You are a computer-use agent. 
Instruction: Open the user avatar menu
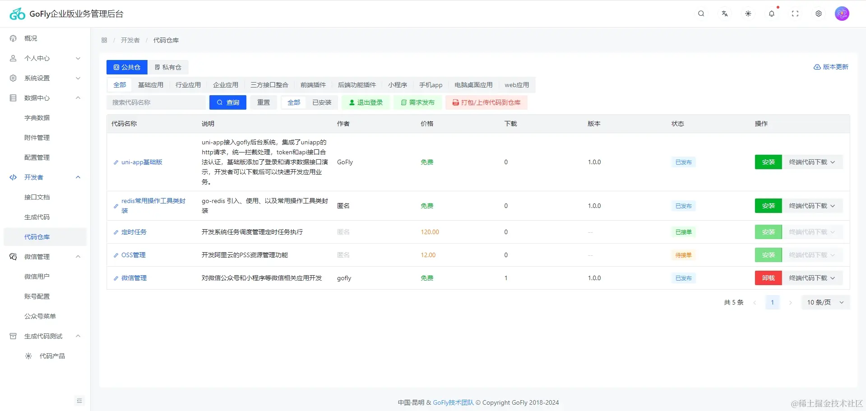pos(842,14)
